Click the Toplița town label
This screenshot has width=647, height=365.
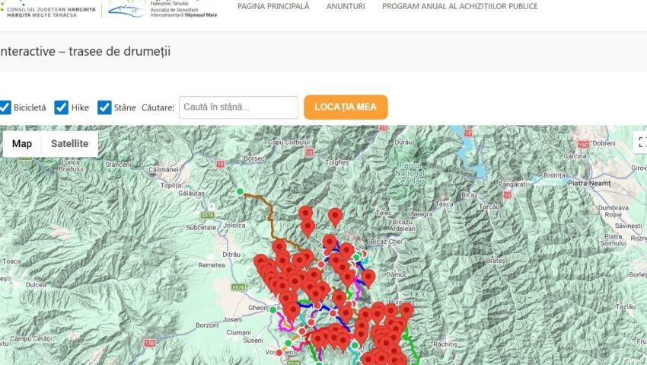(171, 185)
